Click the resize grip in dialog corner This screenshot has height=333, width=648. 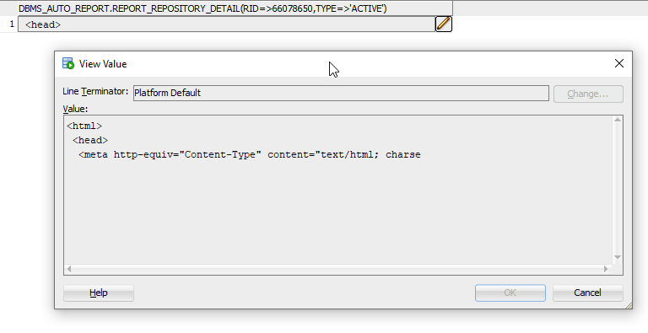[x=628, y=305]
